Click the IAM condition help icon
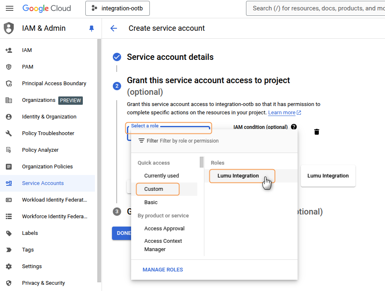The width and height of the screenshot is (385, 291). pos(294,127)
